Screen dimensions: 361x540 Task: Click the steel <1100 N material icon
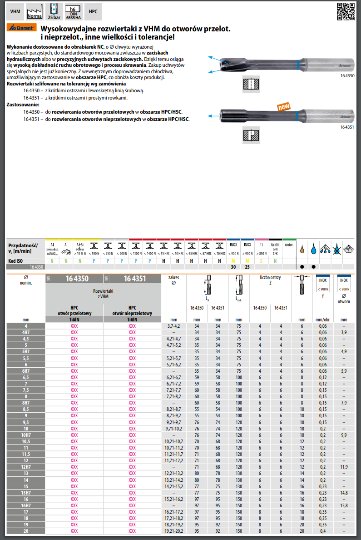(136, 249)
